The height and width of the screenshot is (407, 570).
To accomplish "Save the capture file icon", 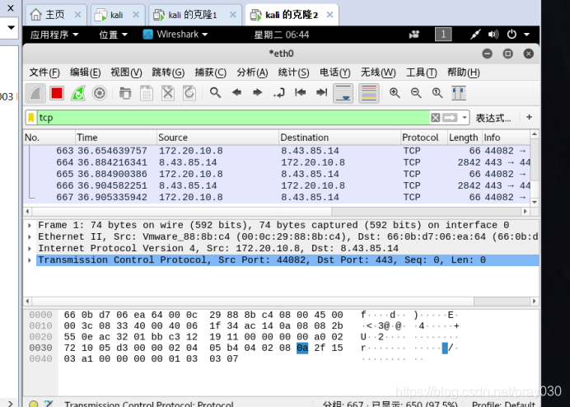I will [147, 93].
